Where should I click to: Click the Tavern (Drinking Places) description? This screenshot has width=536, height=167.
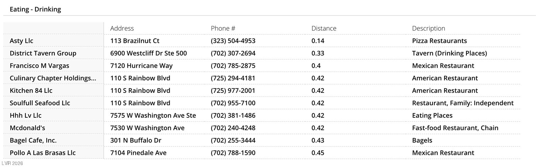click(x=449, y=53)
